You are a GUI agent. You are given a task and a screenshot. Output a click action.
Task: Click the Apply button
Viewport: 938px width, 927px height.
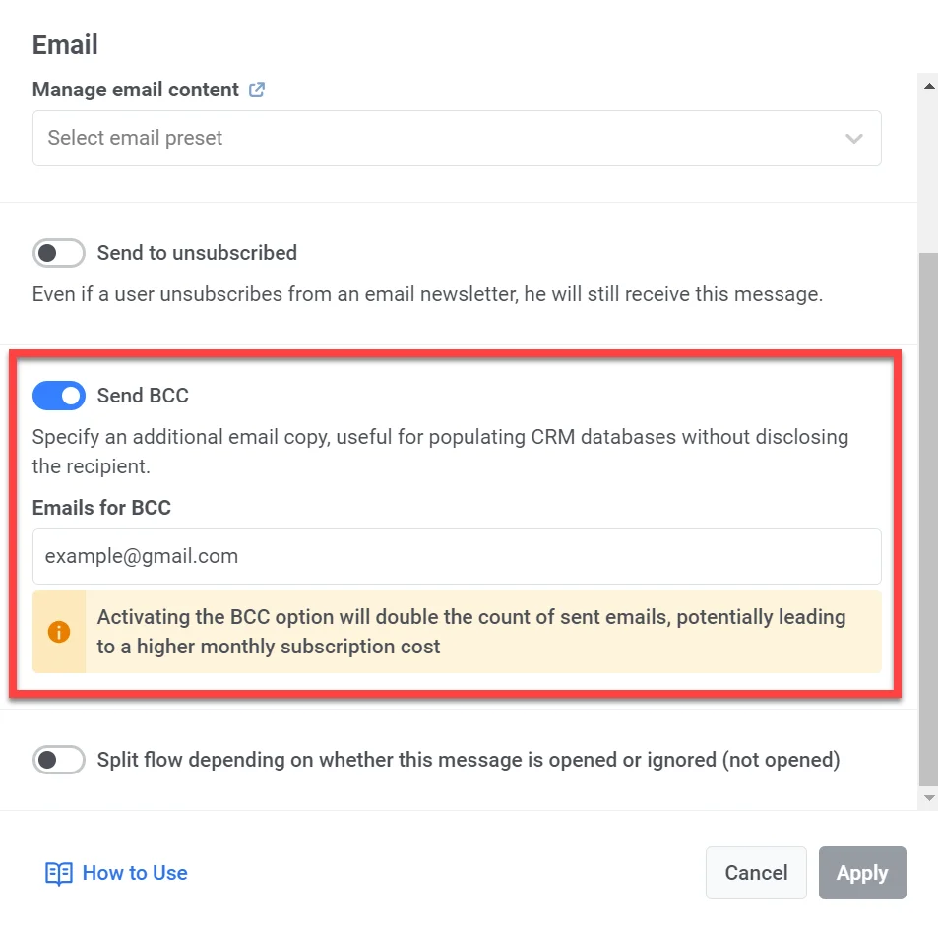(862, 873)
